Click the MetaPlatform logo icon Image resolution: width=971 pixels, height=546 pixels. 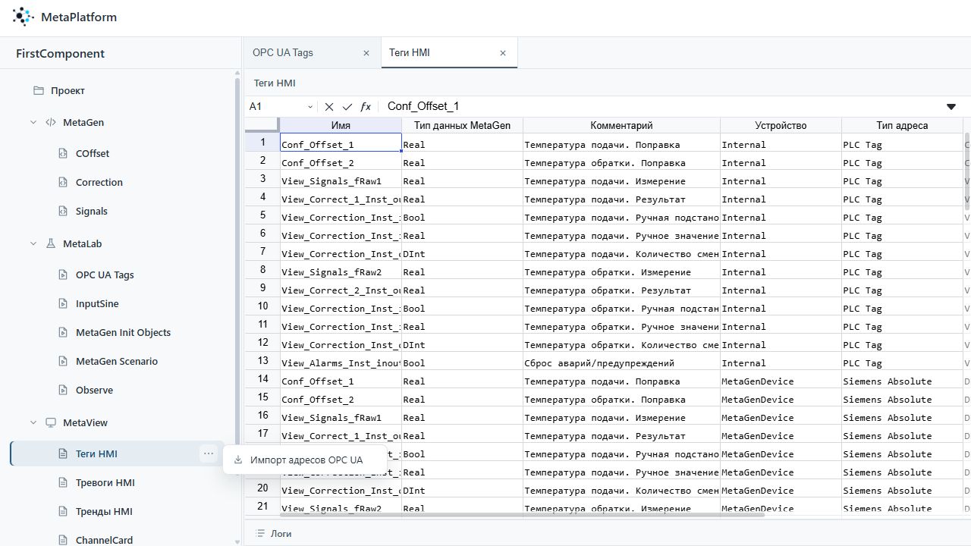24,17
